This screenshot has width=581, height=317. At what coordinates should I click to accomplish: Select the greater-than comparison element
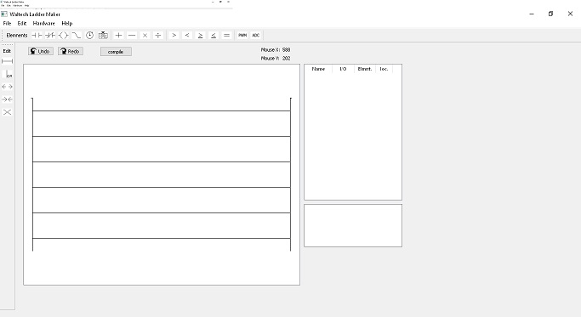pos(174,35)
